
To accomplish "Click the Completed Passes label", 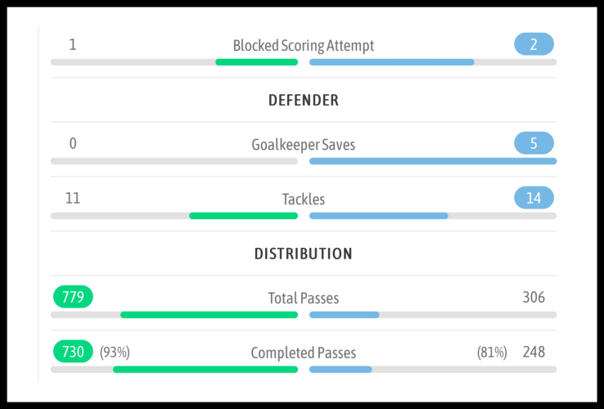I will coord(303,353).
